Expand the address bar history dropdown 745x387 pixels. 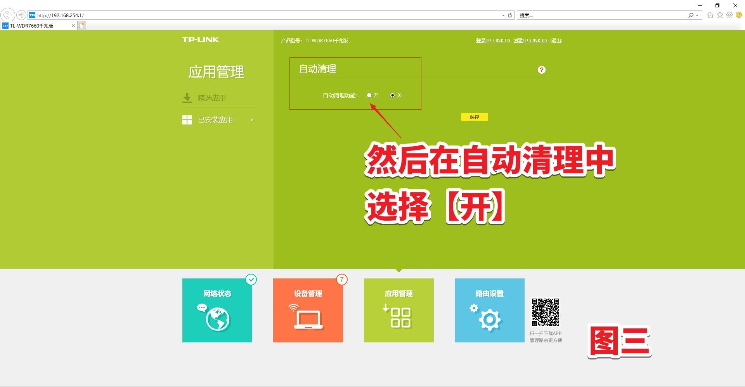coord(503,16)
